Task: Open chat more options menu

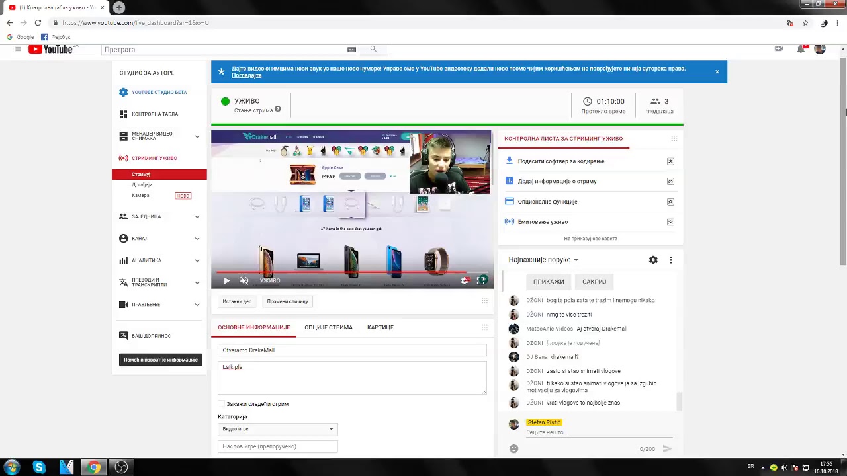Action: (670, 260)
